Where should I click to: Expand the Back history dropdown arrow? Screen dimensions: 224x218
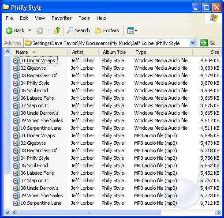(x=30, y=30)
